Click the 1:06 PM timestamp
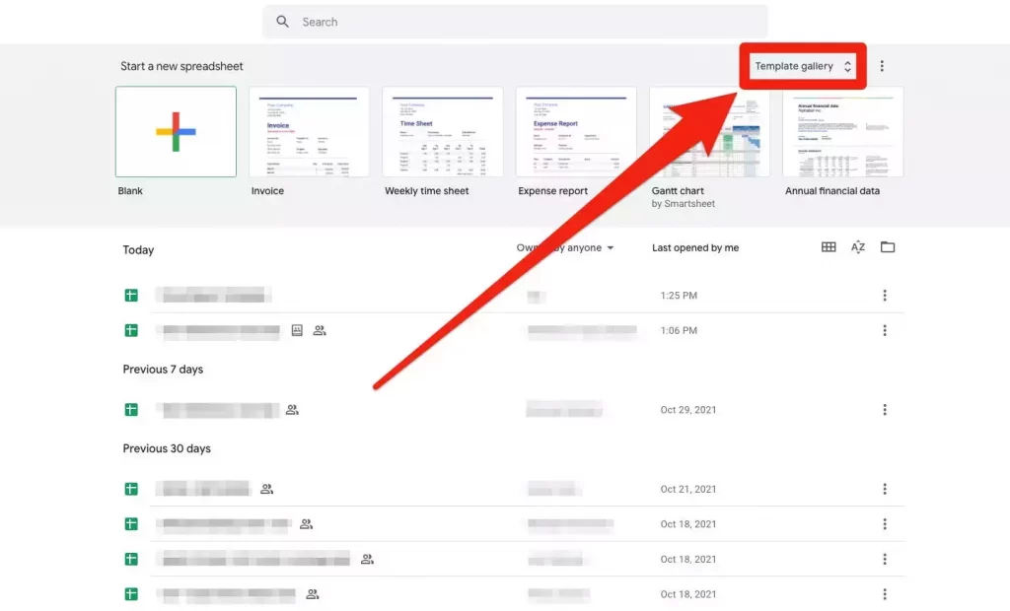1010x611 pixels. 679,330
